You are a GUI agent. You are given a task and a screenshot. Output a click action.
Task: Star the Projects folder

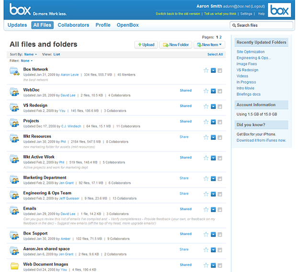(x=206, y=122)
